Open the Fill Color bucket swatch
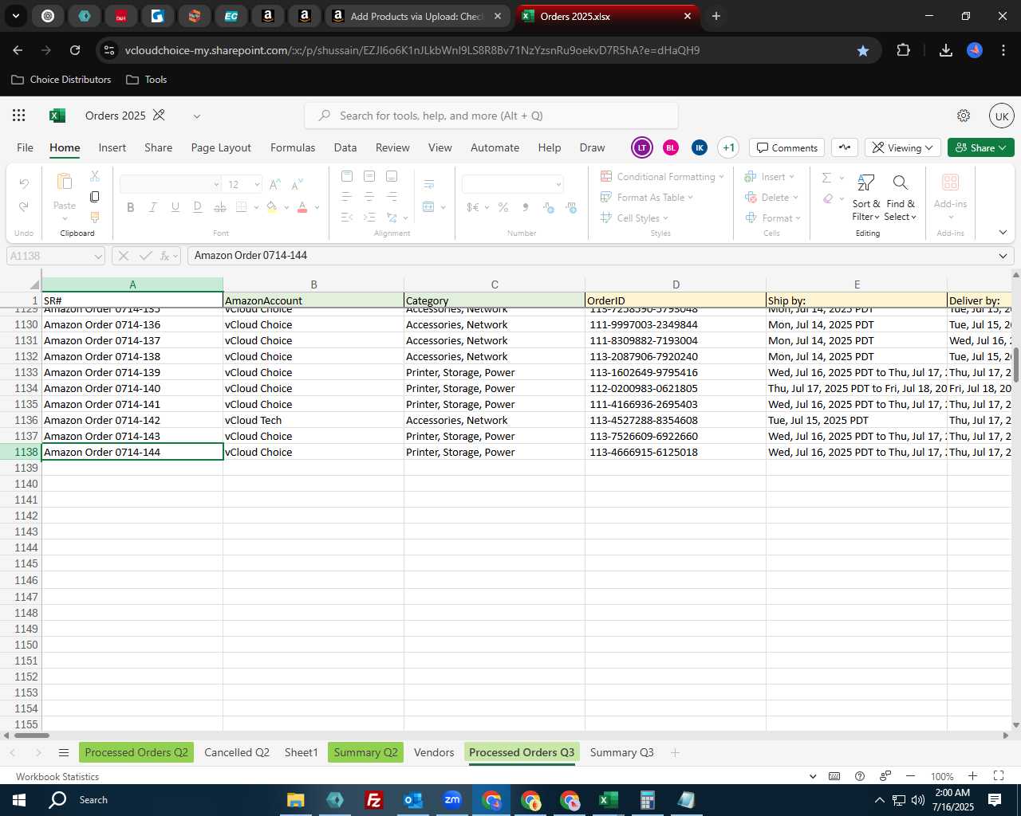 coord(271,207)
